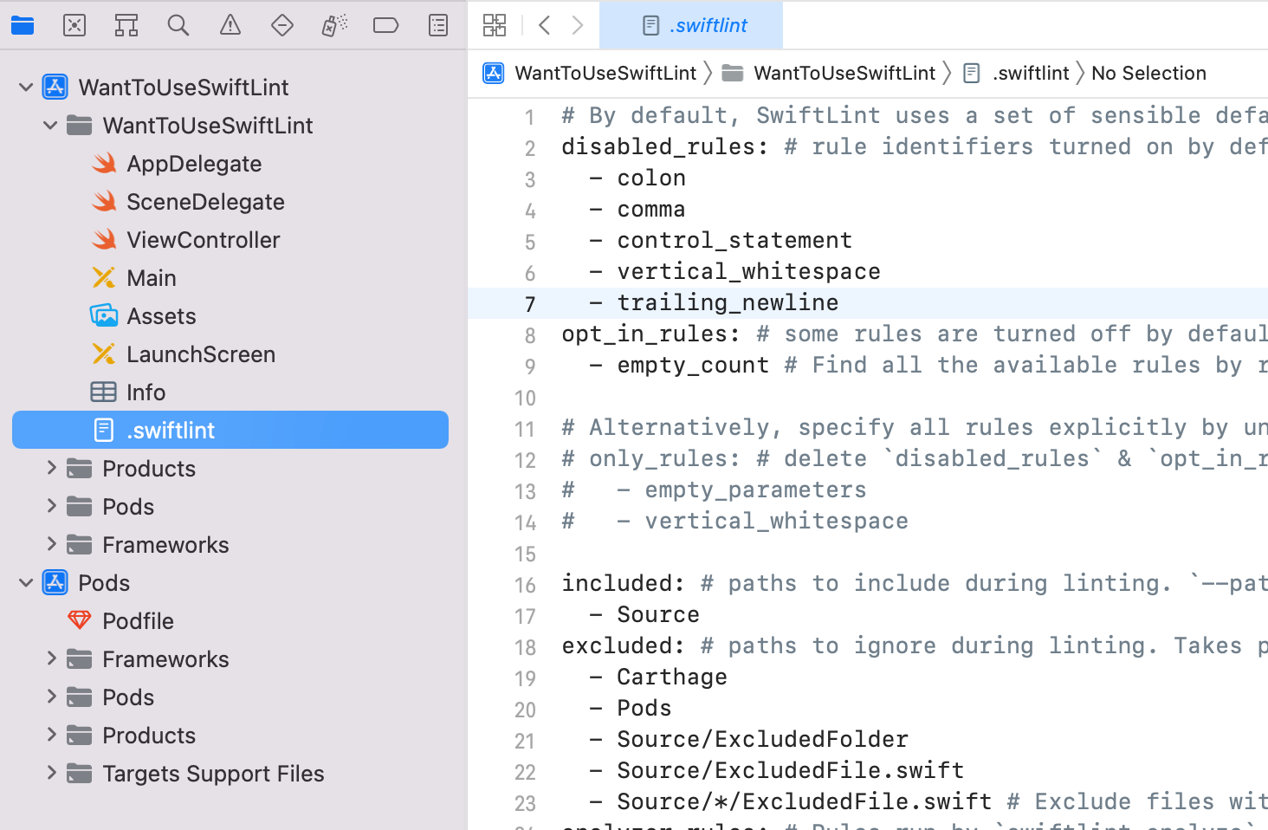Select the Pods project in navigator
Viewport: 1268px width, 830px height.
tap(230, 582)
